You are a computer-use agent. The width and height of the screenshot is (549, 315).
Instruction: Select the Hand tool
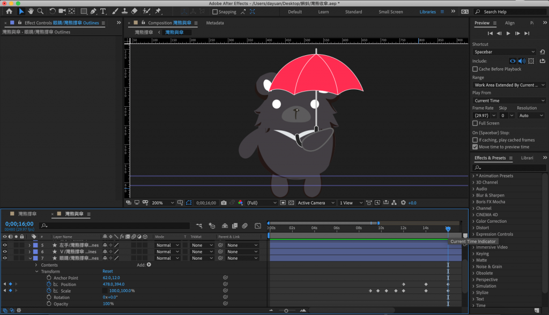pyautogui.click(x=31, y=11)
